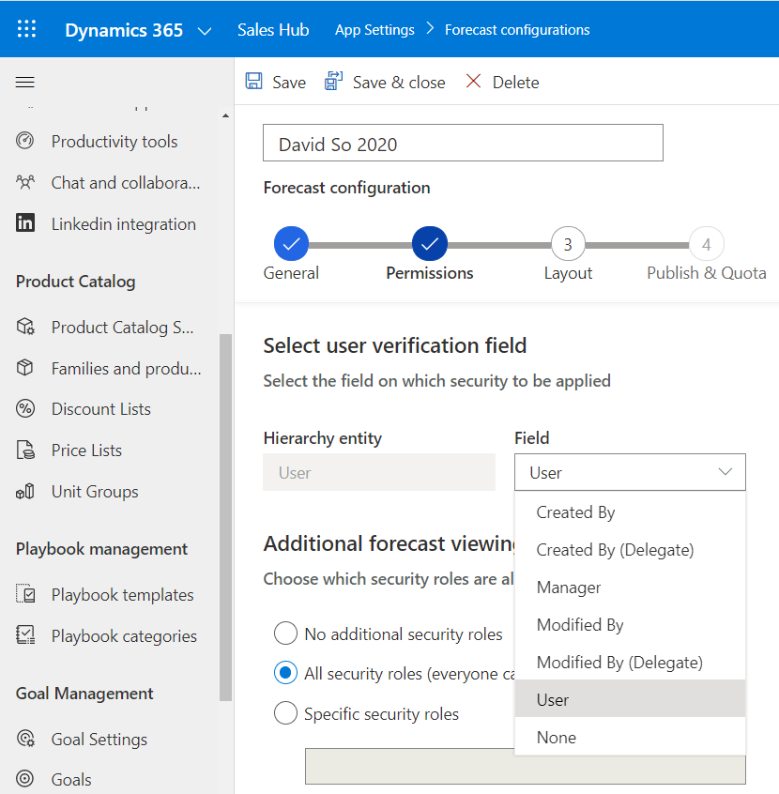Select No additional security roles option

pos(286,634)
